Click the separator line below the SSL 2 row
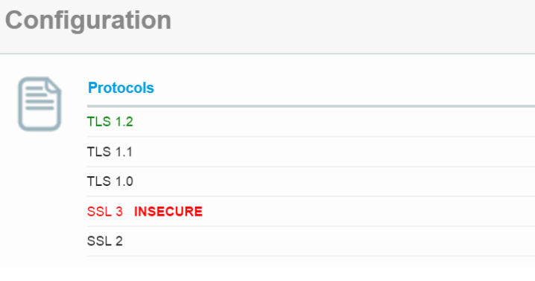This screenshot has width=535, height=281. point(311,256)
